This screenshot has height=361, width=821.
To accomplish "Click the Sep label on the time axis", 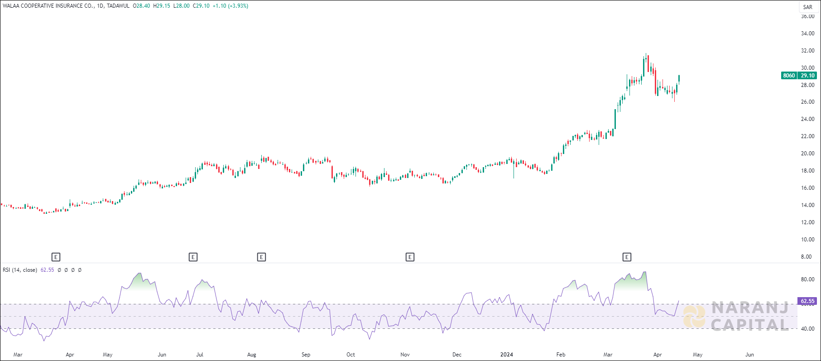I will point(306,355).
